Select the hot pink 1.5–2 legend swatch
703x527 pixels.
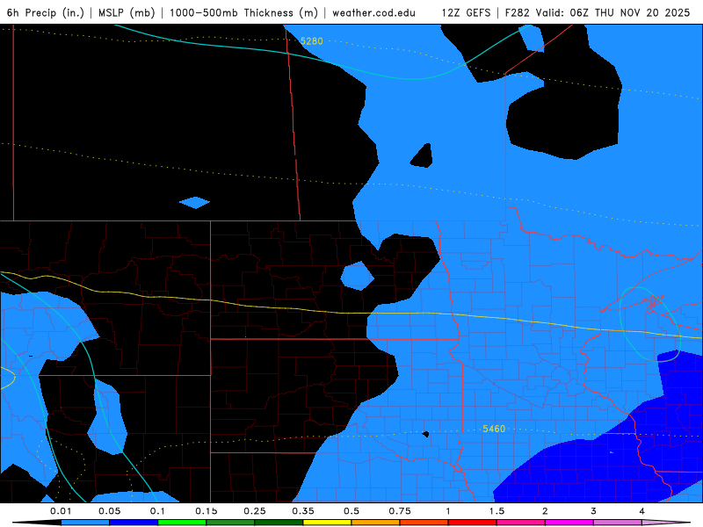pos(521,523)
